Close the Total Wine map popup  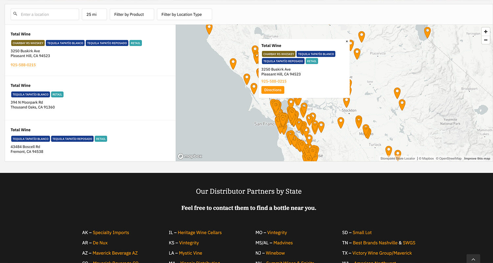pos(347,42)
